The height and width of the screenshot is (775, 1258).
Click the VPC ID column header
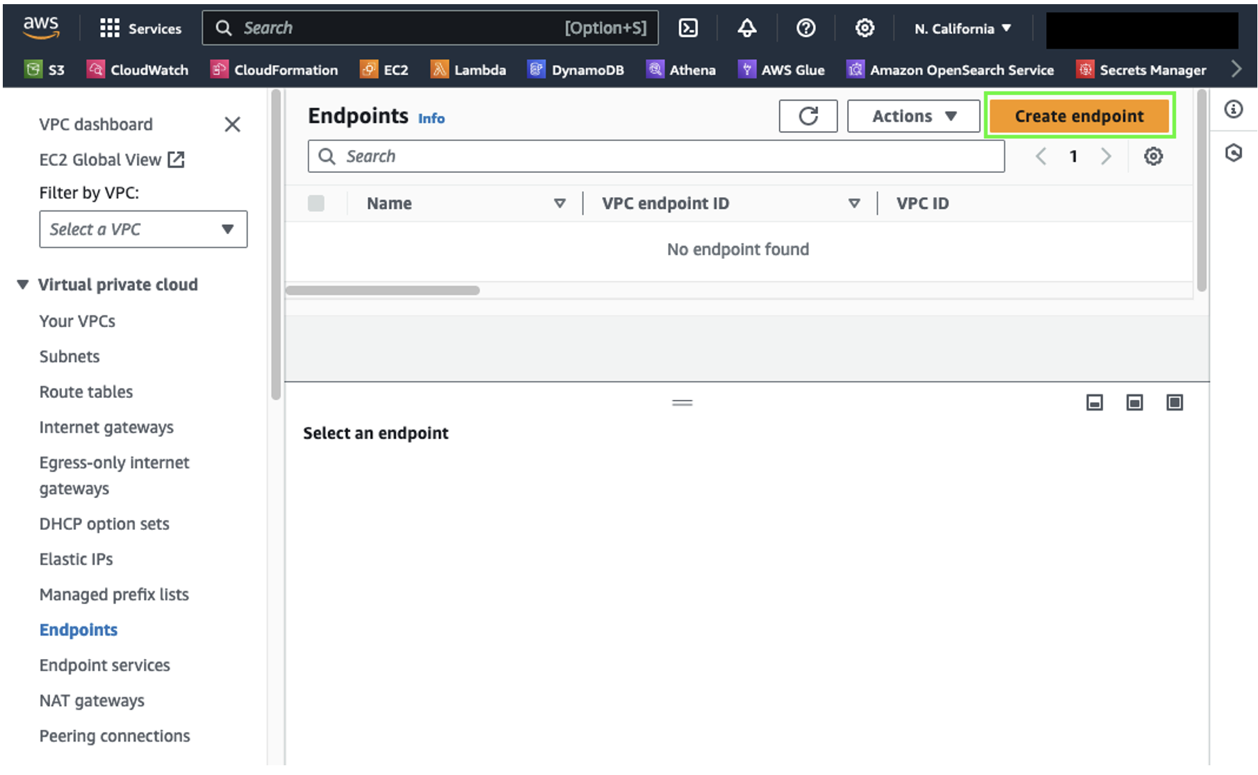pos(922,203)
